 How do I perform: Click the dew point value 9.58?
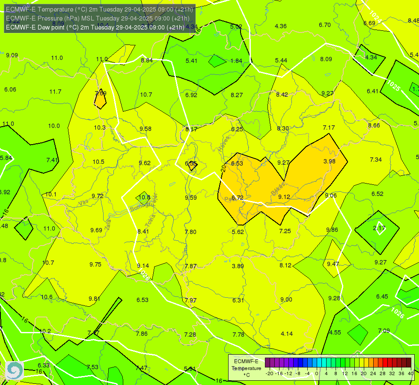146,129
